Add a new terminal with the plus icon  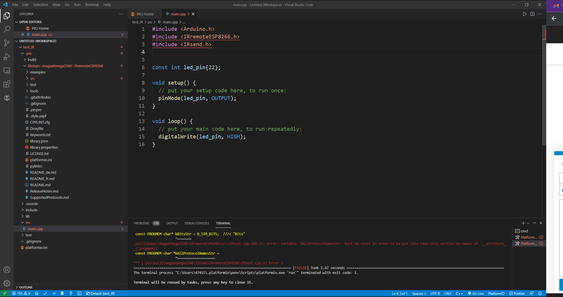coord(523,223)
